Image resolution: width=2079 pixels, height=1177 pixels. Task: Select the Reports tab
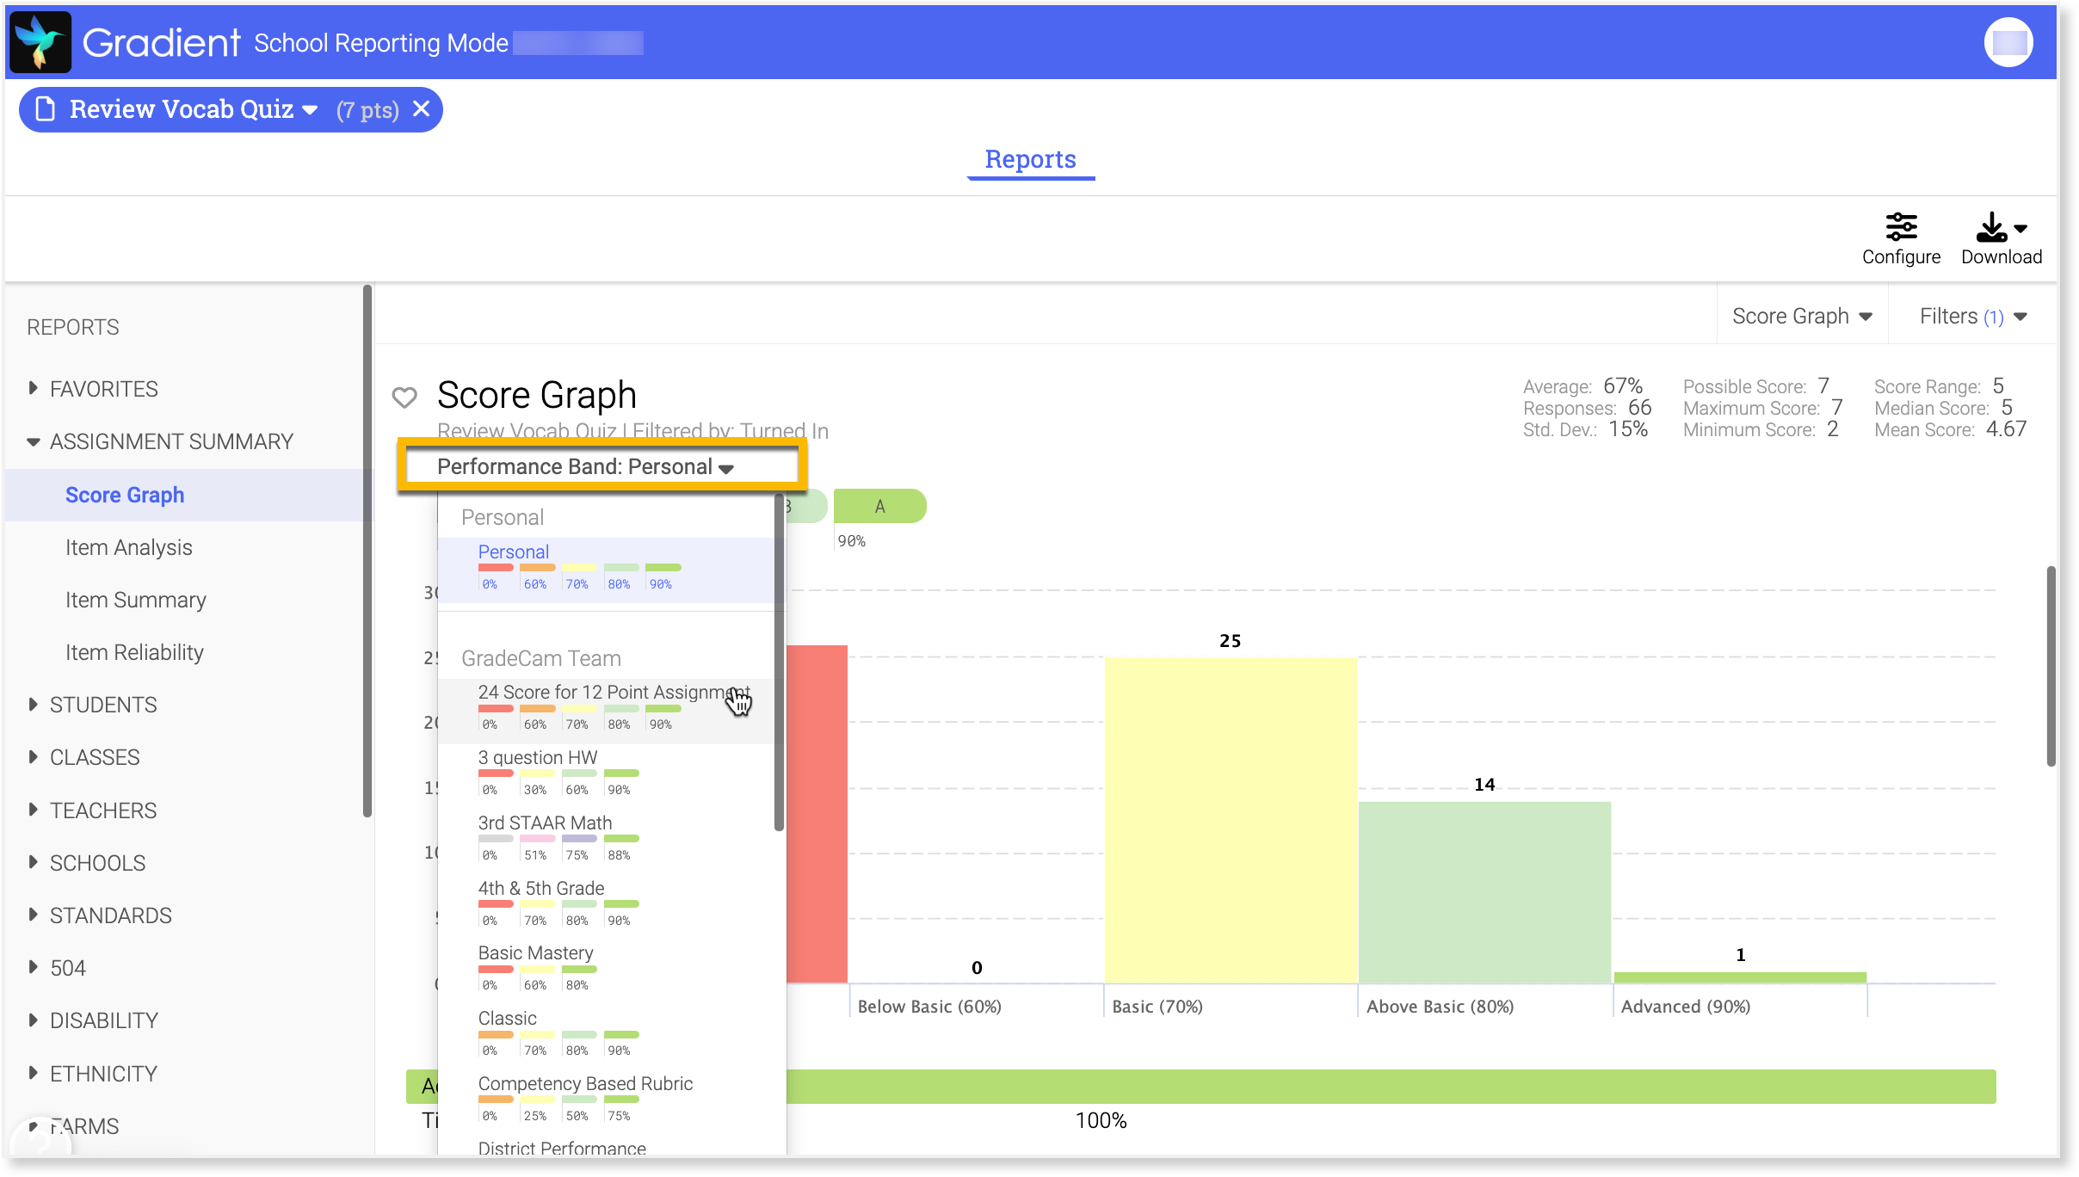click(1030, 159)
